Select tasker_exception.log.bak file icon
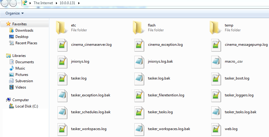The height and width of the screenshot is (137, 269). coord(62,95)
